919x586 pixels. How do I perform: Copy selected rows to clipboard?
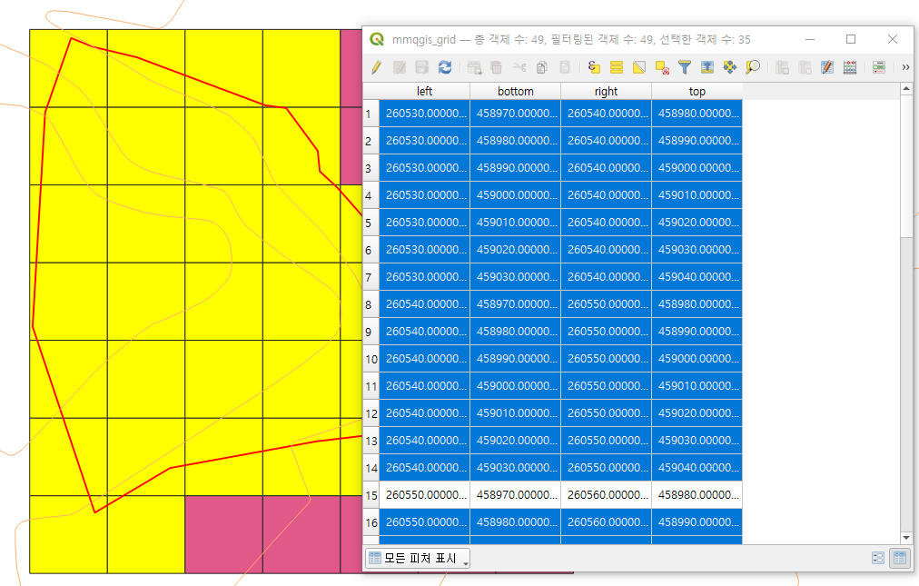pos(542,67)
